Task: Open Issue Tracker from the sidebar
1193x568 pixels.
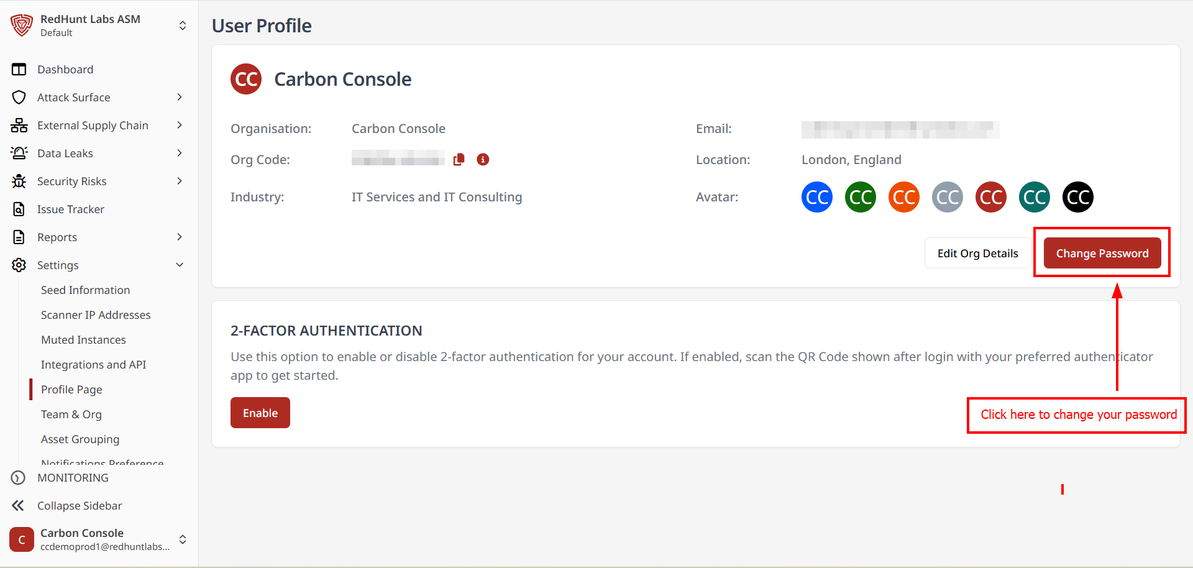Action: point(71,209)
